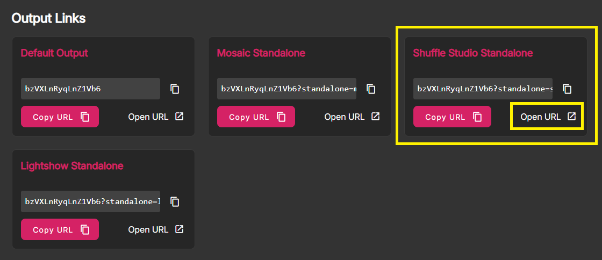Viewport: 602px width, 260px height.
Task: Click the Shuffle Studio Standalone heading
Action: (x=473, y=53)
